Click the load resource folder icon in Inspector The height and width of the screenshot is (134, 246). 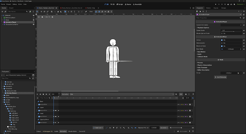click(200, 11)
